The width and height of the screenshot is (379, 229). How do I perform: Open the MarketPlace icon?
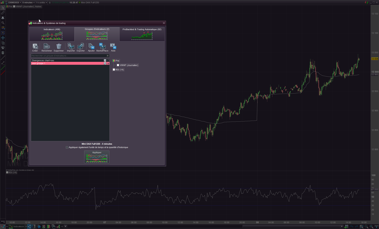102,46
